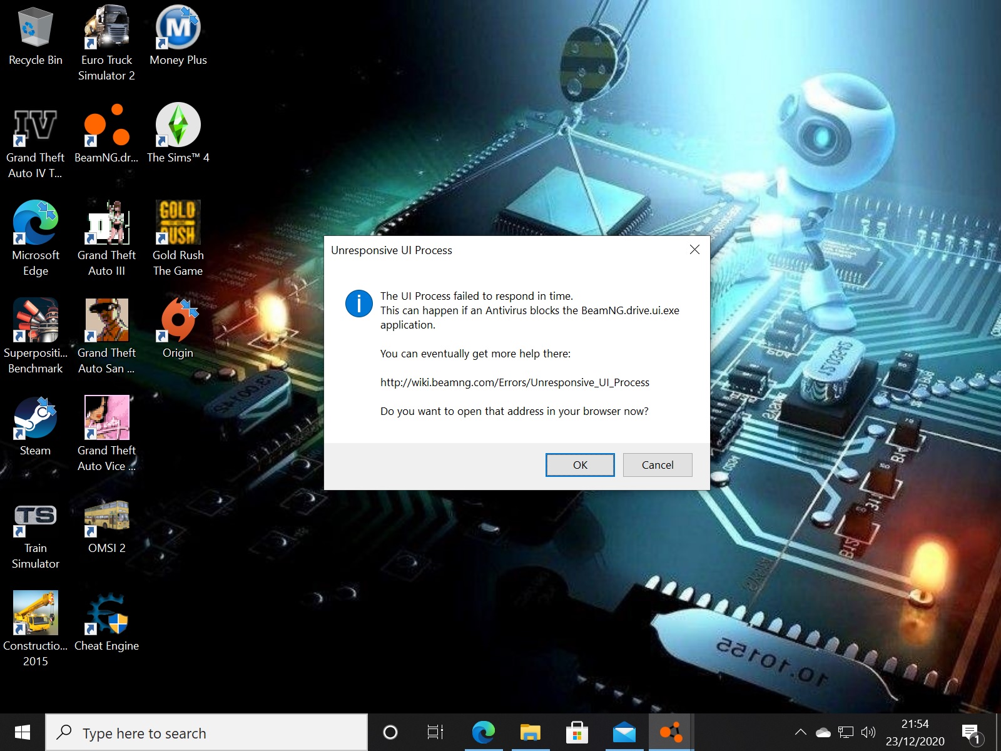Open Microsoft Store from the taskbar
Screen dimensions: 1001x751
577,732
